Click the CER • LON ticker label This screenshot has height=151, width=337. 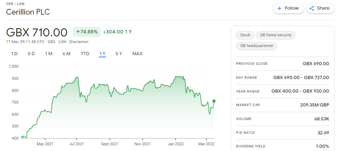[x=15, y=4]
